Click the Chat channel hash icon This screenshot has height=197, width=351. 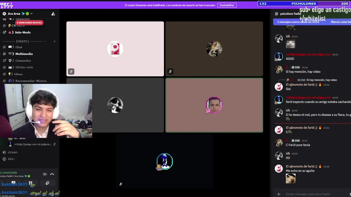4,47
